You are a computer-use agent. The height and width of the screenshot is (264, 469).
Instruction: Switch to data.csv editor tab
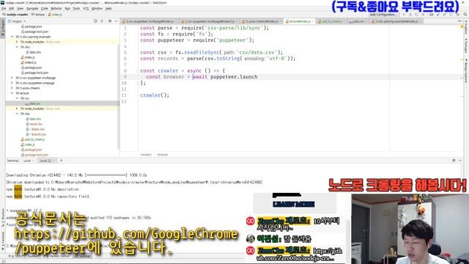[x=358, y=21]
